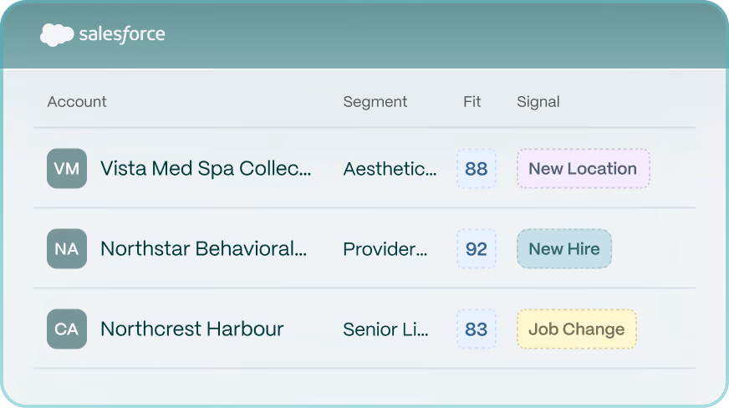
Task: Sort by the Fit column header
Action: click(x=472, y=102)
